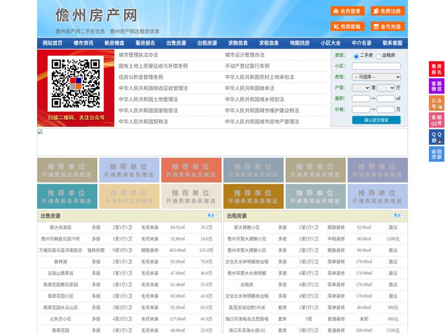Click the minimum 价格 input field
The width and height of the screenshot is (445, 334).
361,109
